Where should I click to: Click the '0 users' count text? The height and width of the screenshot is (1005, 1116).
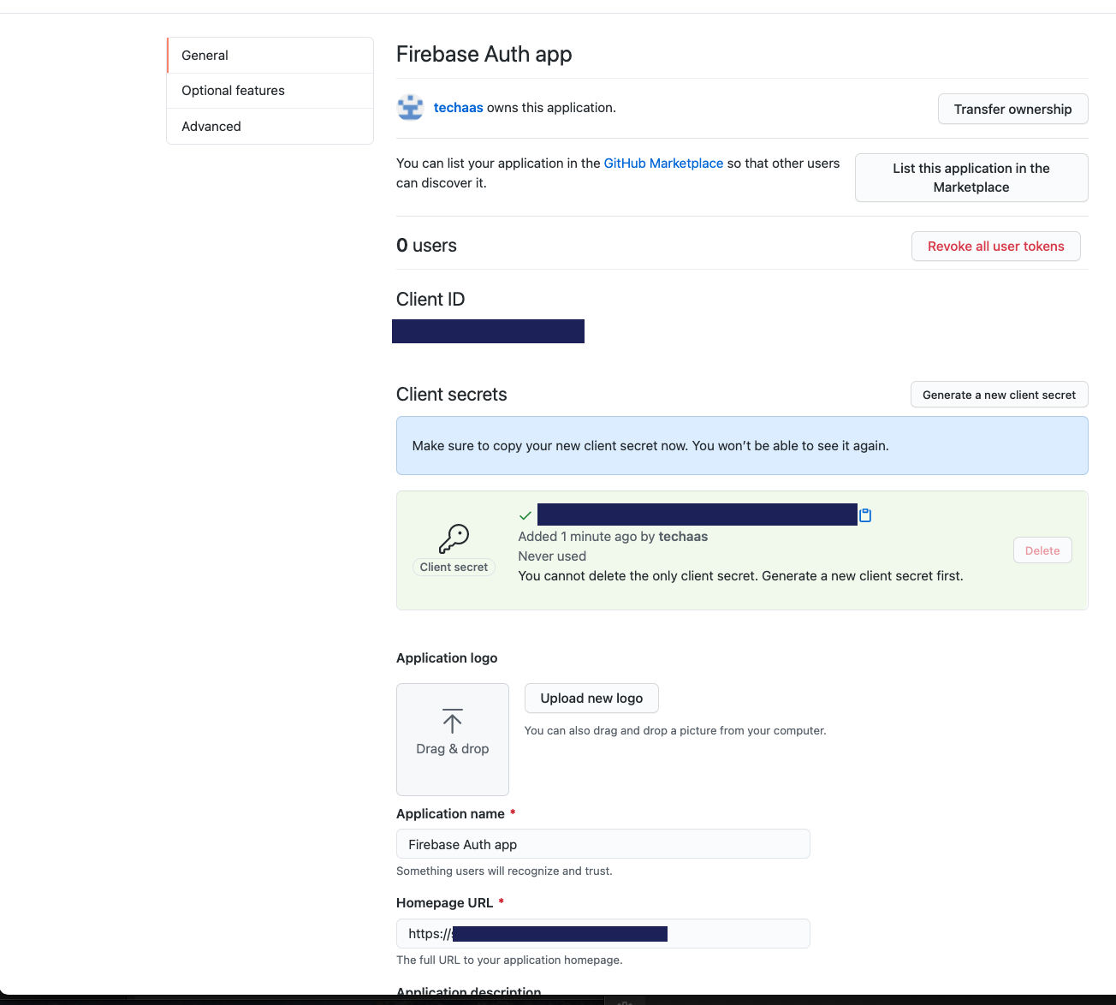point(426,246)
